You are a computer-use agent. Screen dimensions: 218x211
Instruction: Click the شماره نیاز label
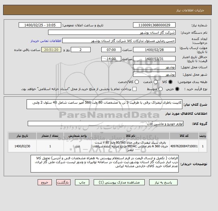[199, 25]
